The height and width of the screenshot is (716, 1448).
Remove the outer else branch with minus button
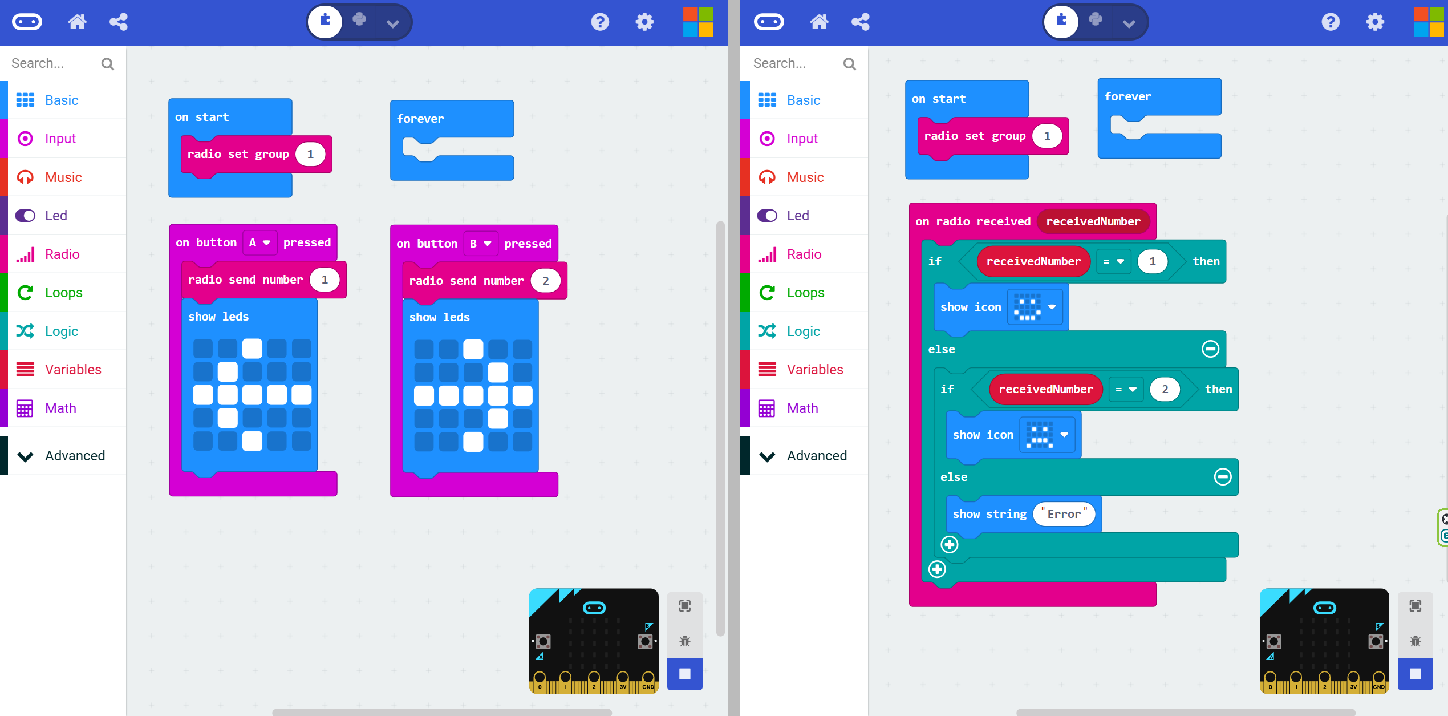coord(1210,349)
